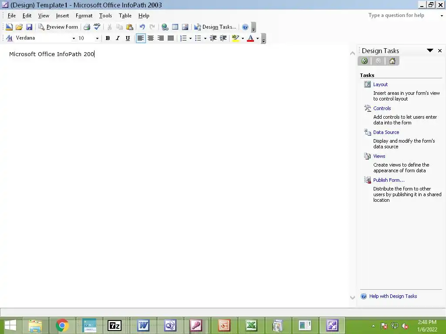
Task: Open the Table menu
Action: tap(125, 16)
